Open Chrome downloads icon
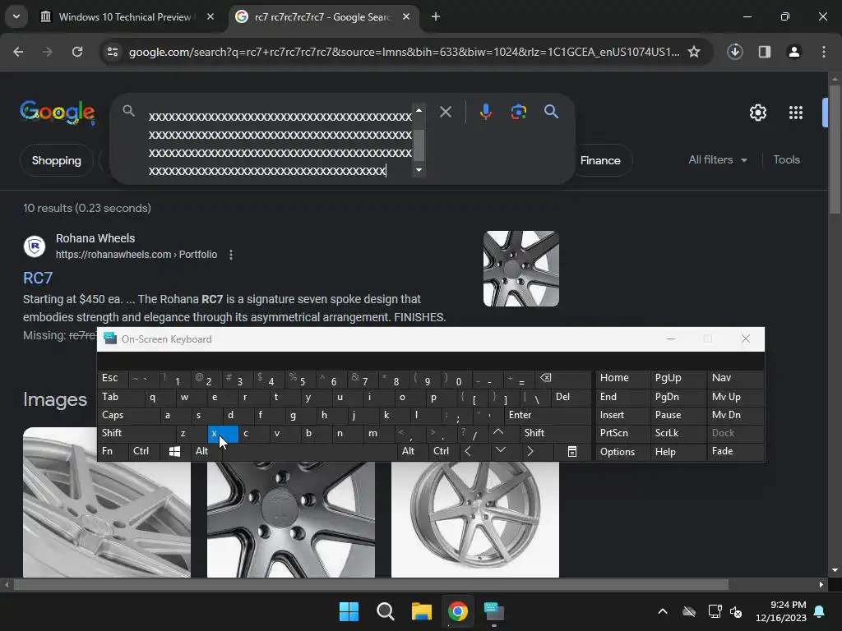Image resolution: width=842 pixels, height=631 pixels. point(734,52)
